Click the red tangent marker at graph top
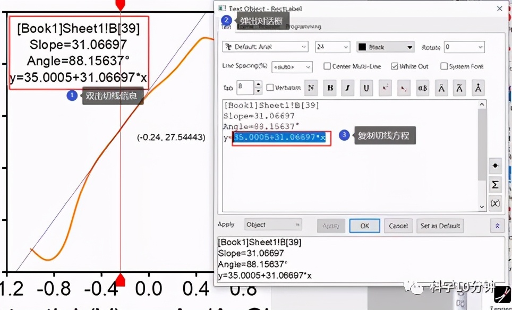Viewport: 512px width, 310px height. tap(121, 5)
